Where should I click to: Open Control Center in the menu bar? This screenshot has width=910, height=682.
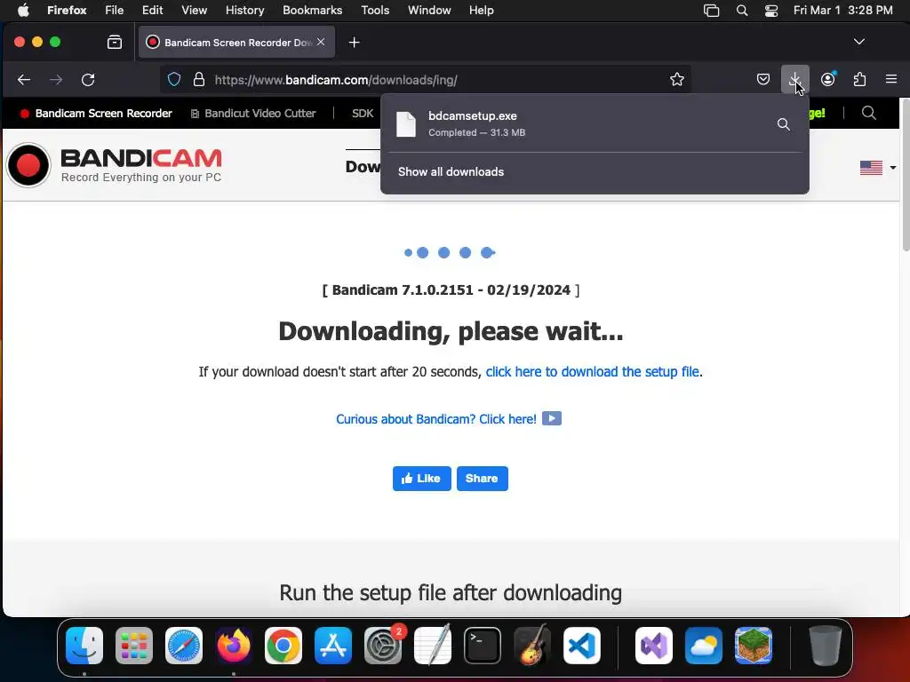coord(771,11)
